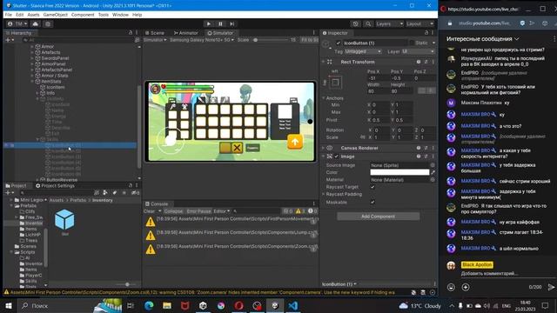Toggle the Raycast Target checkbox
The image size is (557, 313).
(372, 187)
